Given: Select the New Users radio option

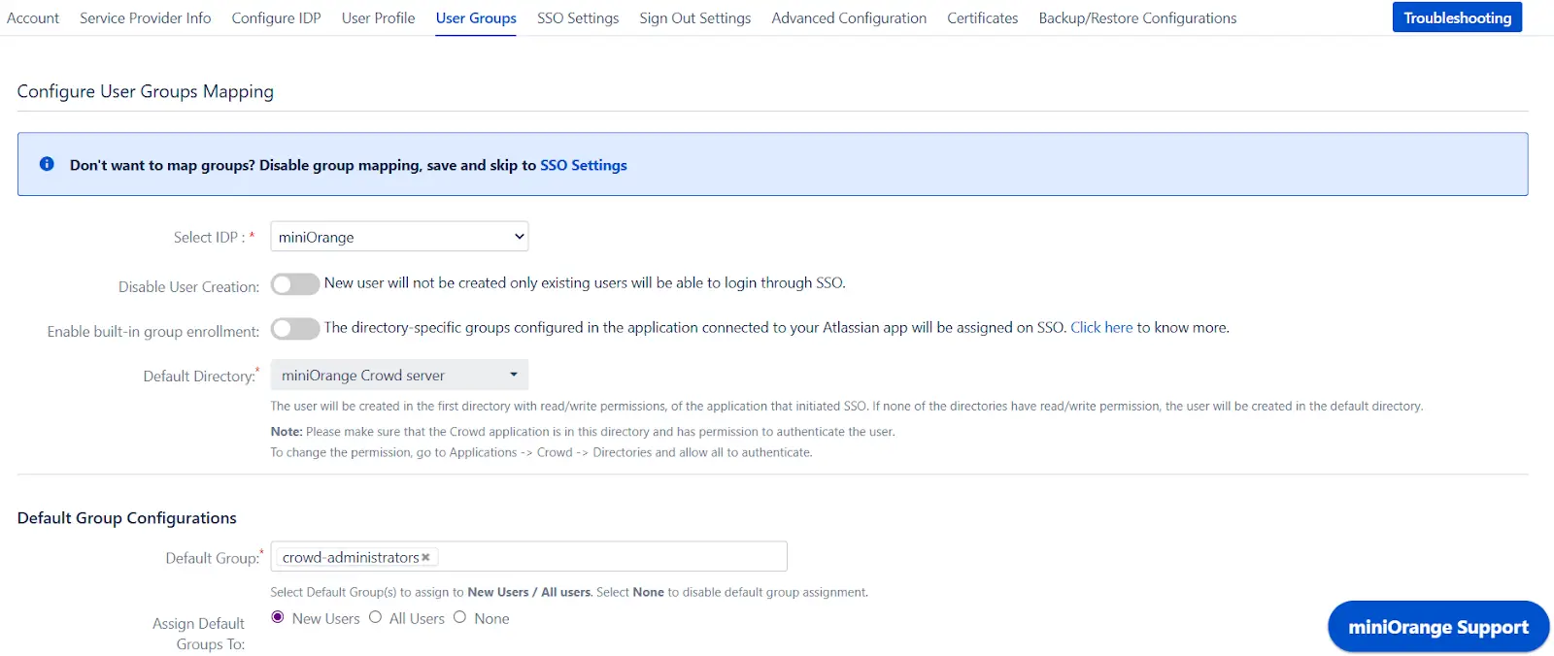Looking at the screenshot, I should click(x=278, y=617).
